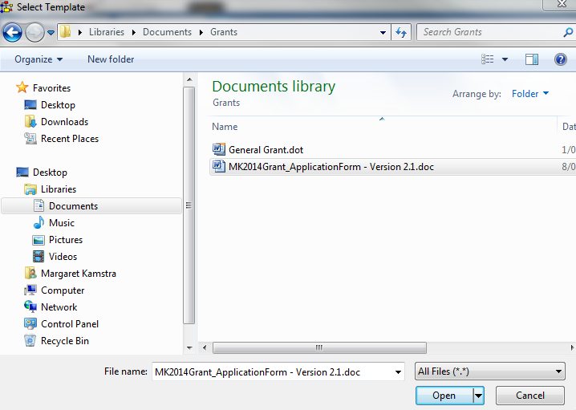The width and height of the screenshot is (576, 410).
Task: Toggle the preview pane icon
Action: (531, 59)
